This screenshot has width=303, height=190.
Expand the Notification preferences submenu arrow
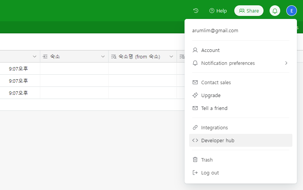[286, 63]
